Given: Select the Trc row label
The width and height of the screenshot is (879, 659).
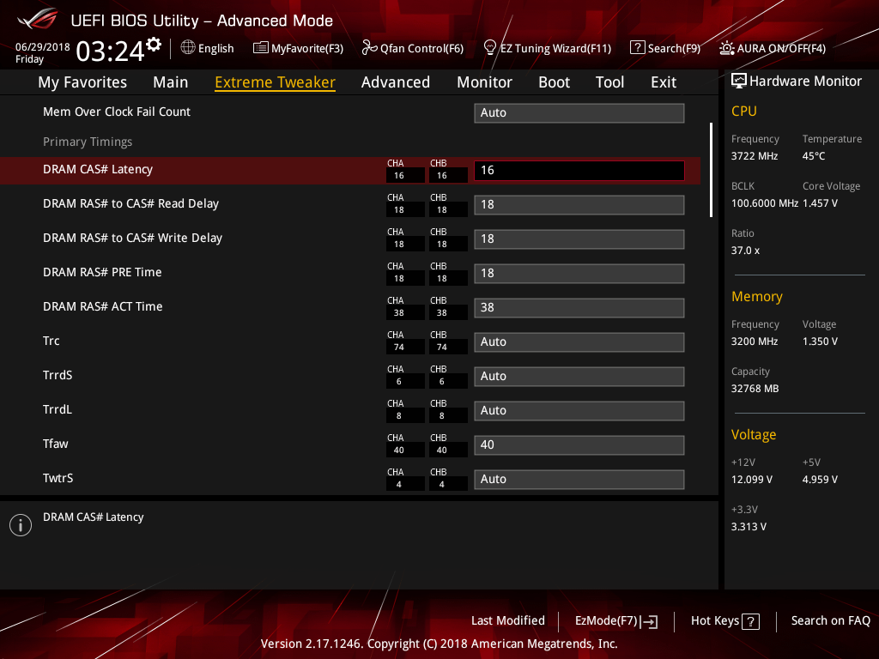Looking at the screenshot, I should point(51,341).
